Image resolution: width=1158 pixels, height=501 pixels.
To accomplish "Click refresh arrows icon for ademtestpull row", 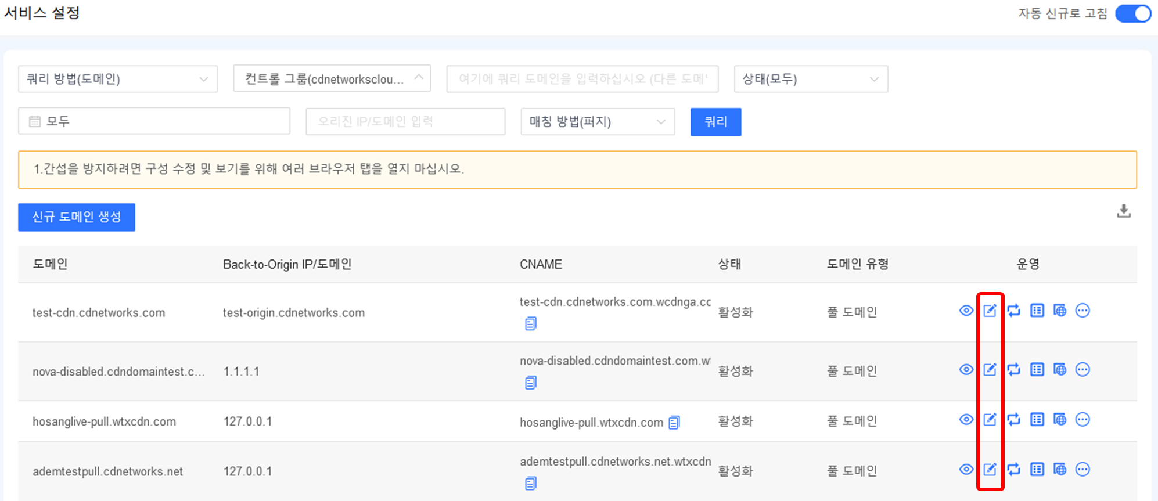I will 1013,469.
